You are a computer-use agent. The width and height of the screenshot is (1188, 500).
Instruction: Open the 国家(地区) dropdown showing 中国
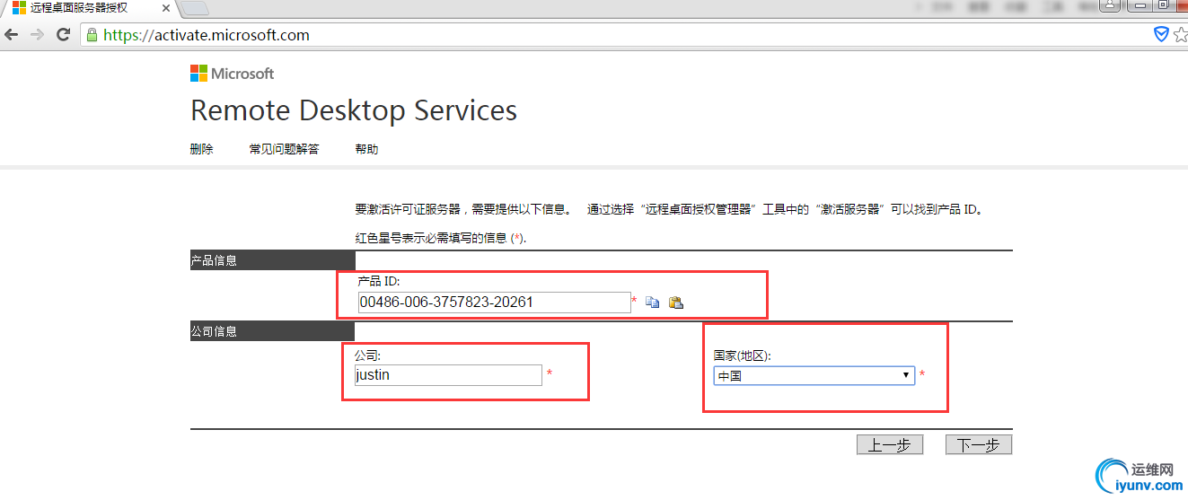814,376
